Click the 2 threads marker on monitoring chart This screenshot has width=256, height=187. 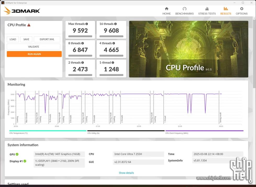tap(122, 119)
